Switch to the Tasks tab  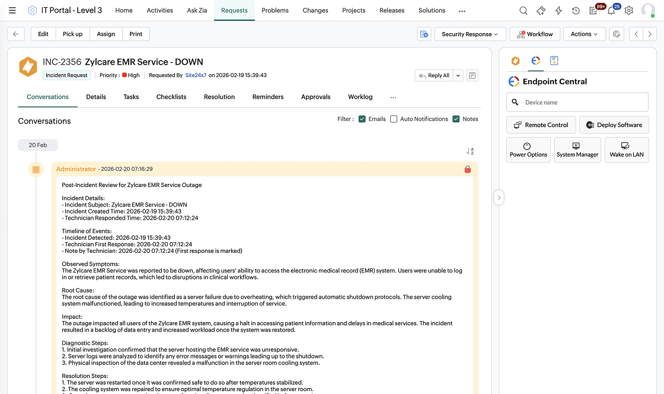131,97
